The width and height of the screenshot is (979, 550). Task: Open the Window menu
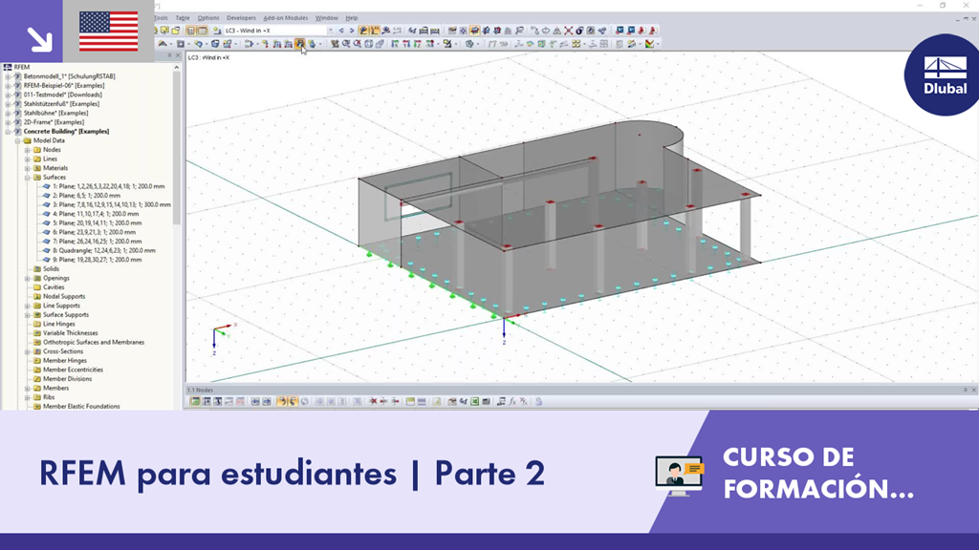(327, 18)
